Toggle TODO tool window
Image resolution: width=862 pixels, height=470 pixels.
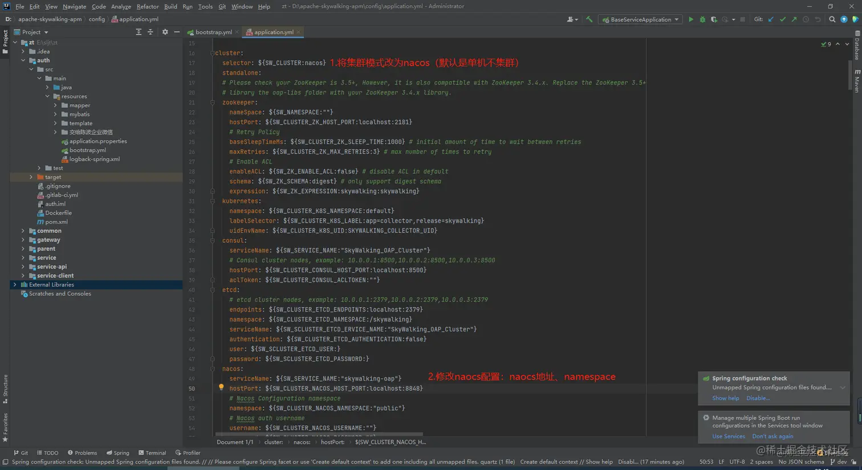(x=48, y=453)
